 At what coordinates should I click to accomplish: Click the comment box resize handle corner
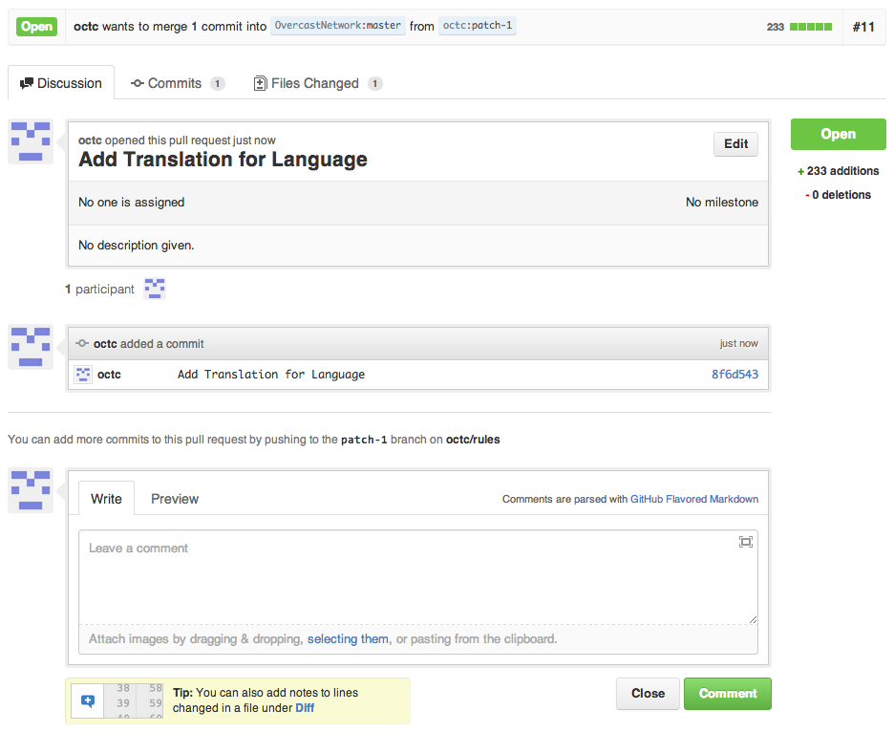[x=754, y=620]
